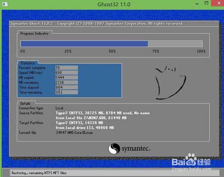Image resolution: width=224 pixels, height=177 pixels.
Task: Click the Connection type value Local
Action: pos(59,108)
